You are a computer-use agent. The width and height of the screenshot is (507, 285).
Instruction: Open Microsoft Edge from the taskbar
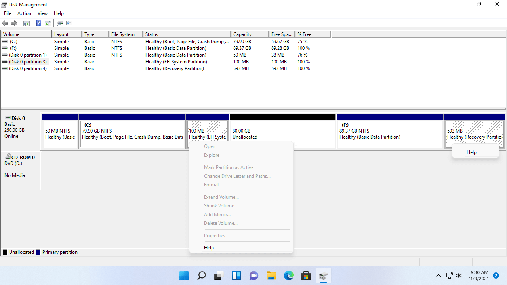click(x=289, y=275)
